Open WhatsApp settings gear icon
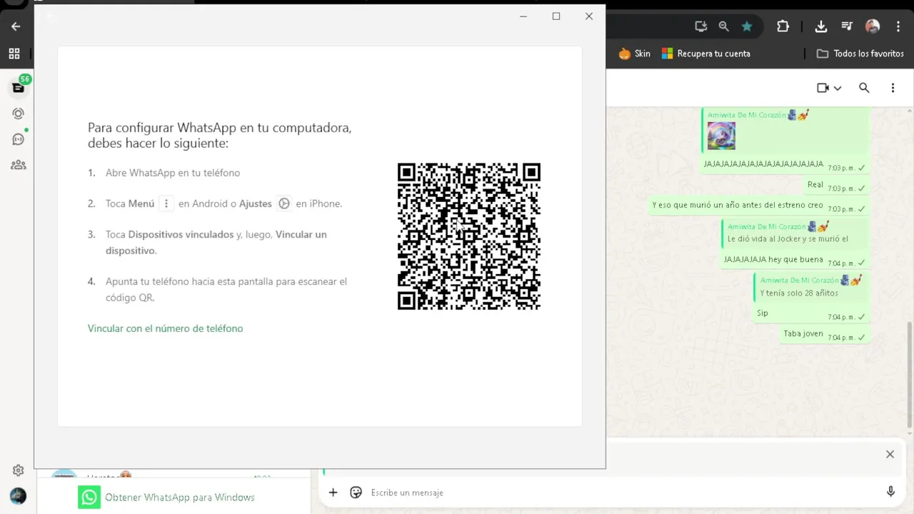Screen dimensions: 914x514 [x=19, y=470]
